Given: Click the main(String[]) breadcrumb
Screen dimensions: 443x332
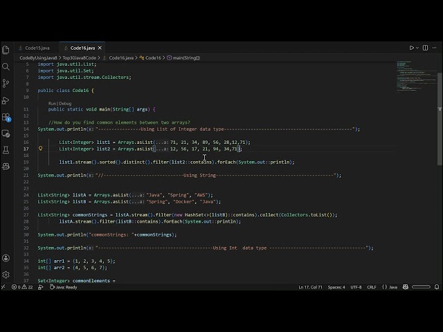Looking at the screenshot, I should tap(186, 58).
